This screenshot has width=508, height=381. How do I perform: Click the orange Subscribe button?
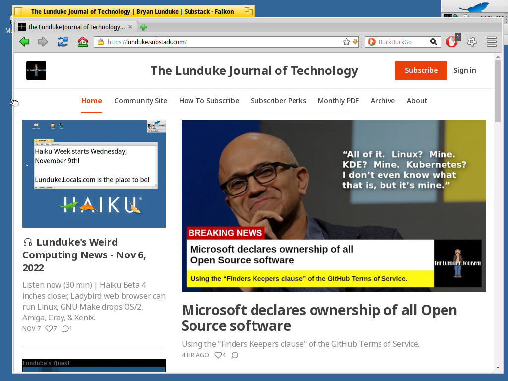pyautogui.click(x=421, y=70)
